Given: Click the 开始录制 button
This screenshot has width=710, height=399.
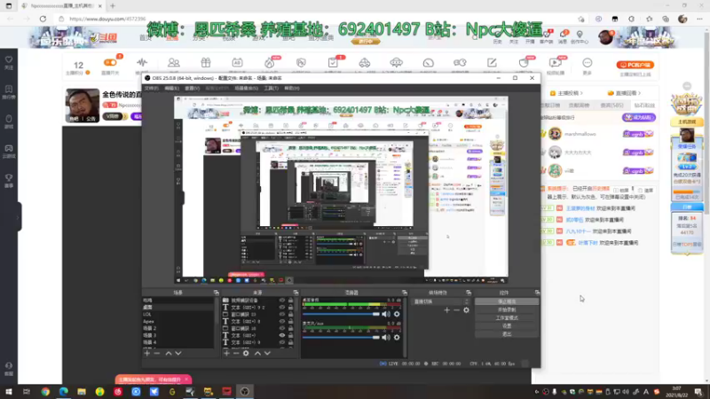Looking at the screenshot, I should coord(507,309).
